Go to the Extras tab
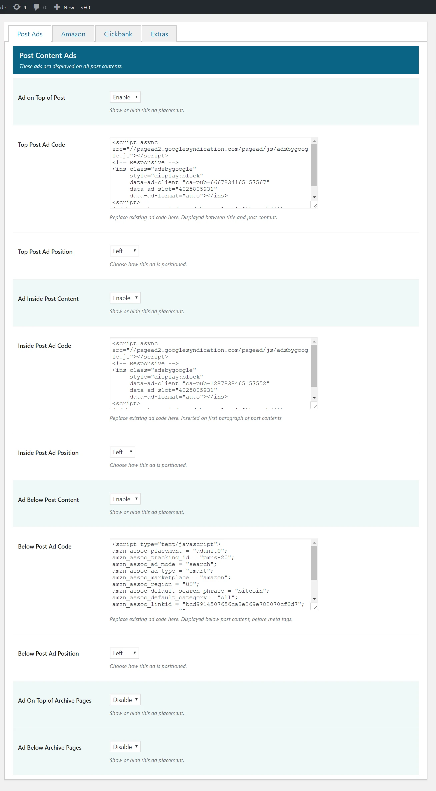Image resolution: width=436 pixels, height=791 pixels. tap(159, 34)
